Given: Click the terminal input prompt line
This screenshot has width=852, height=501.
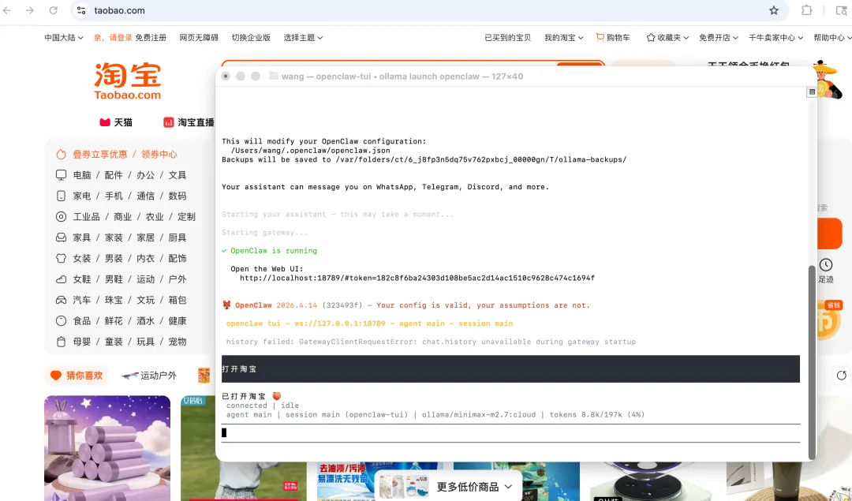Looking at the screenshot, I should pyautogui.click(x=510, y=433).
